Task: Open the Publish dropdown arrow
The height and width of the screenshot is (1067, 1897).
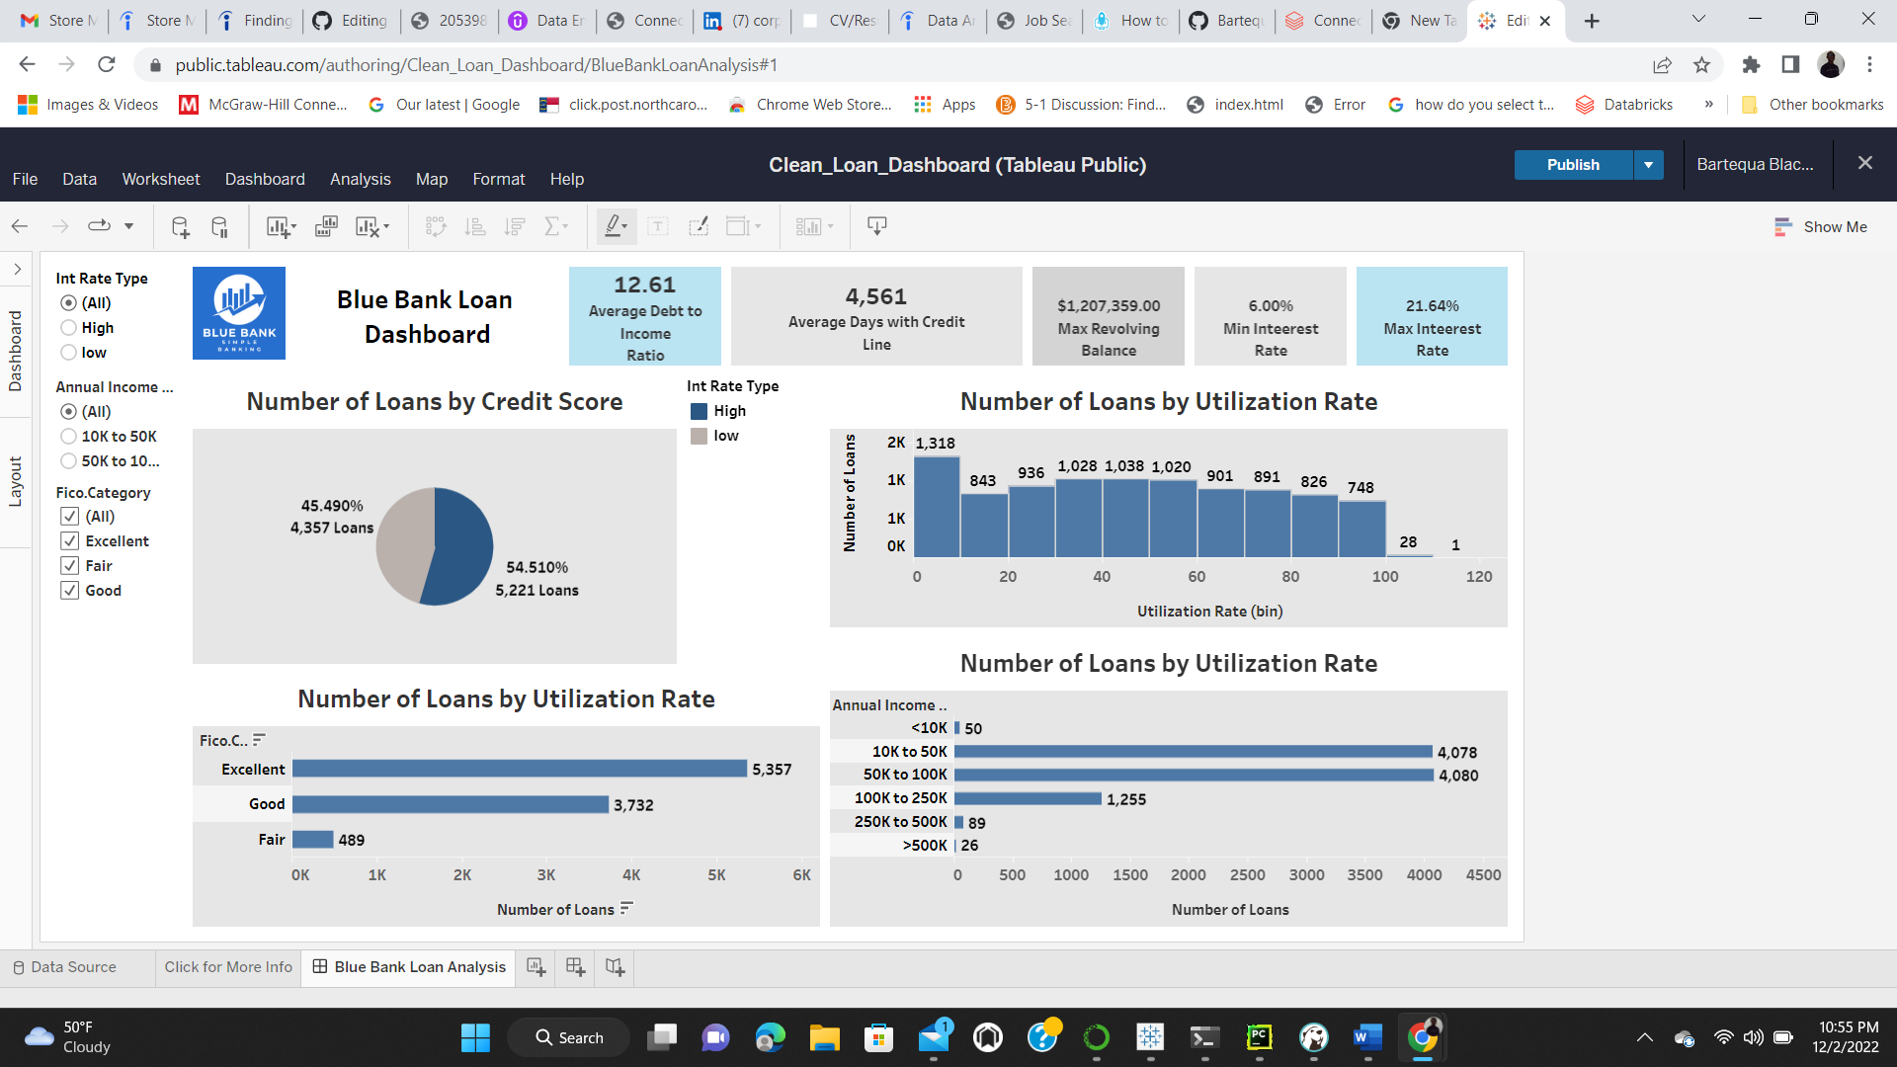Action: (1647, 165)
